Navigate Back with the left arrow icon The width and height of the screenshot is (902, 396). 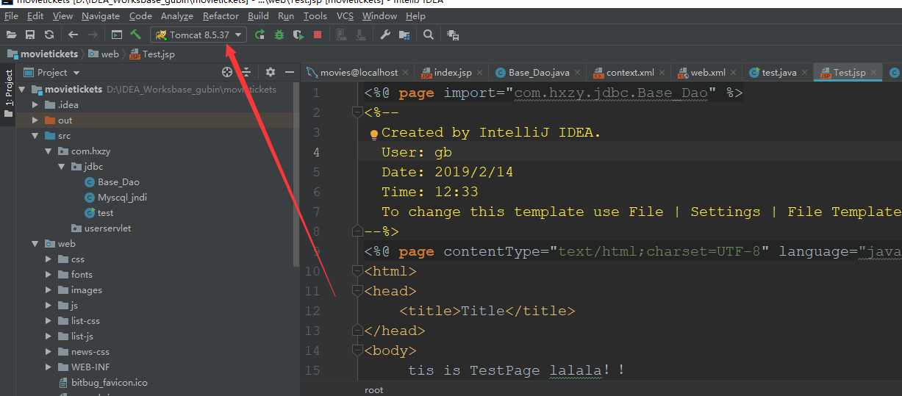73,35
